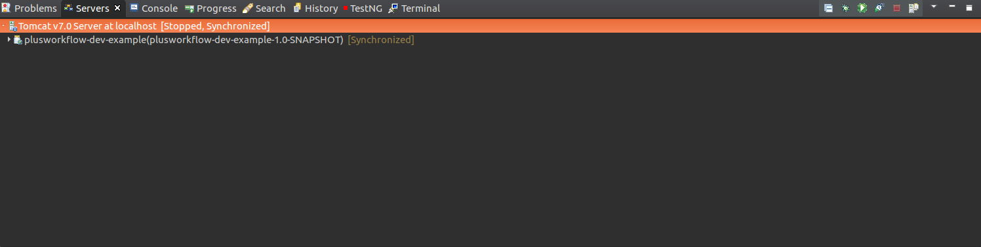Maximize the Servers view panel
Viewport: 981px width, 247px height.
click(x=969, y=7)
